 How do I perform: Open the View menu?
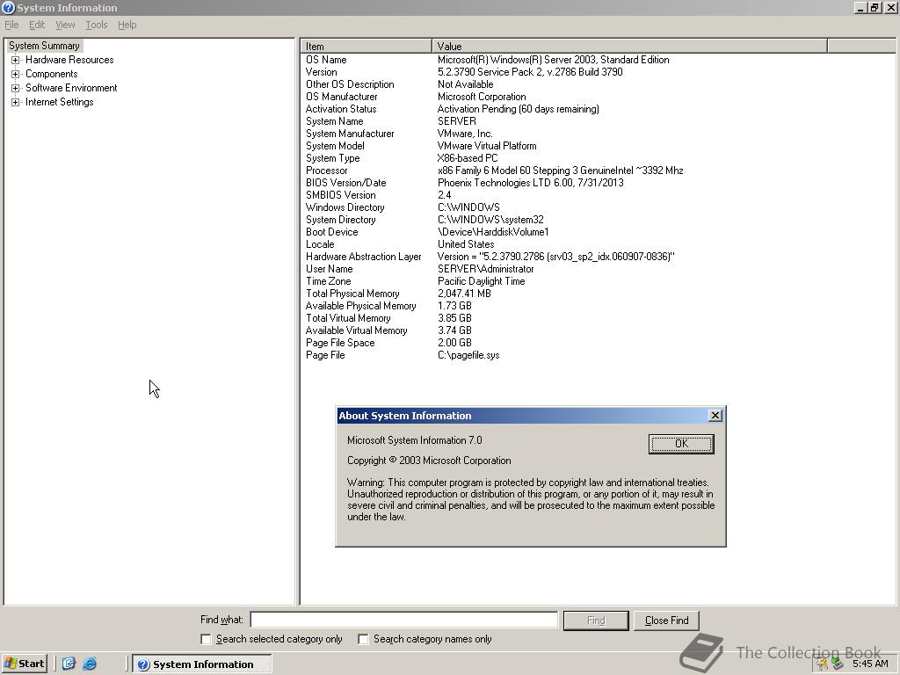coord(65,25)
